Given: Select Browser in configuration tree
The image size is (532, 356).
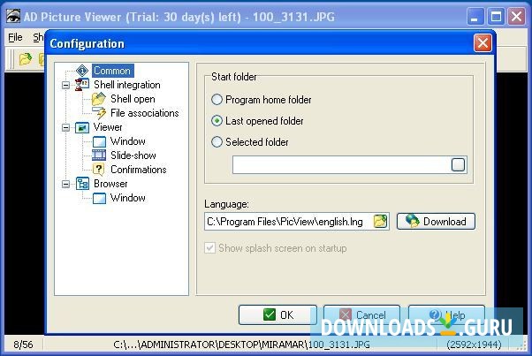Looking at the screenshot, I should [x=110, y=184].
